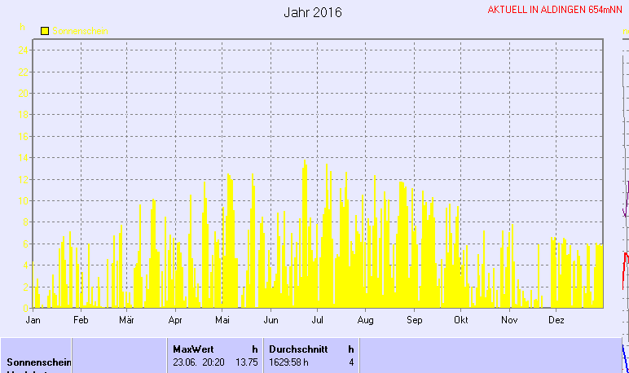Click the yellow Sonnenschein legend swatch

click(x=45, y=31)
